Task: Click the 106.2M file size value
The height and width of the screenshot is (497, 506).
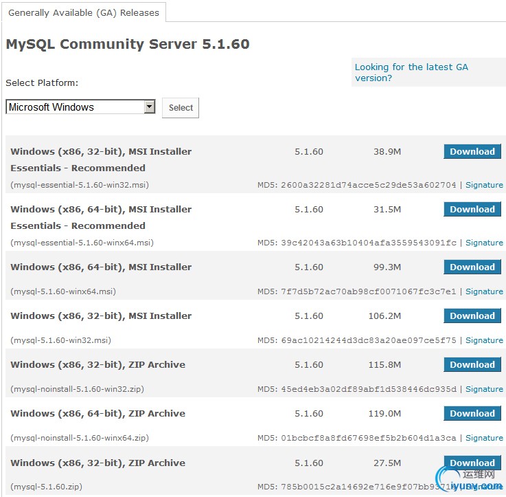Action: (384, 316)
